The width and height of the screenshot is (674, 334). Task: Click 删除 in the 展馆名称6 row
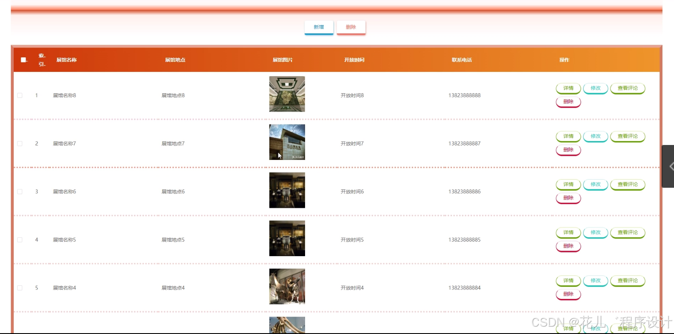568,198
